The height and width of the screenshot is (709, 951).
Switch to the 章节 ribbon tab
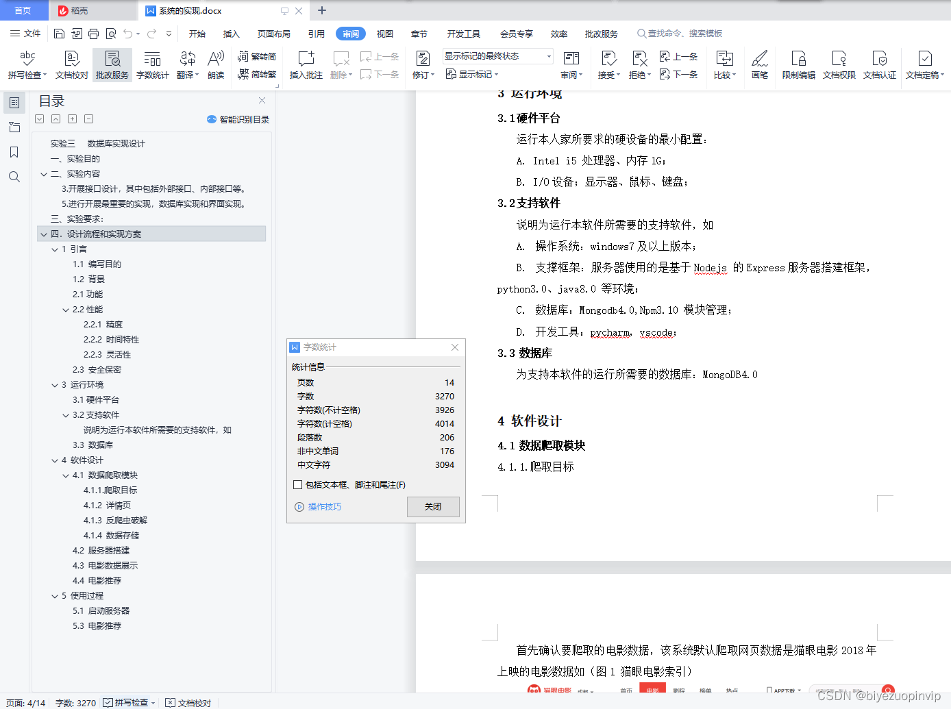point(419,34)
